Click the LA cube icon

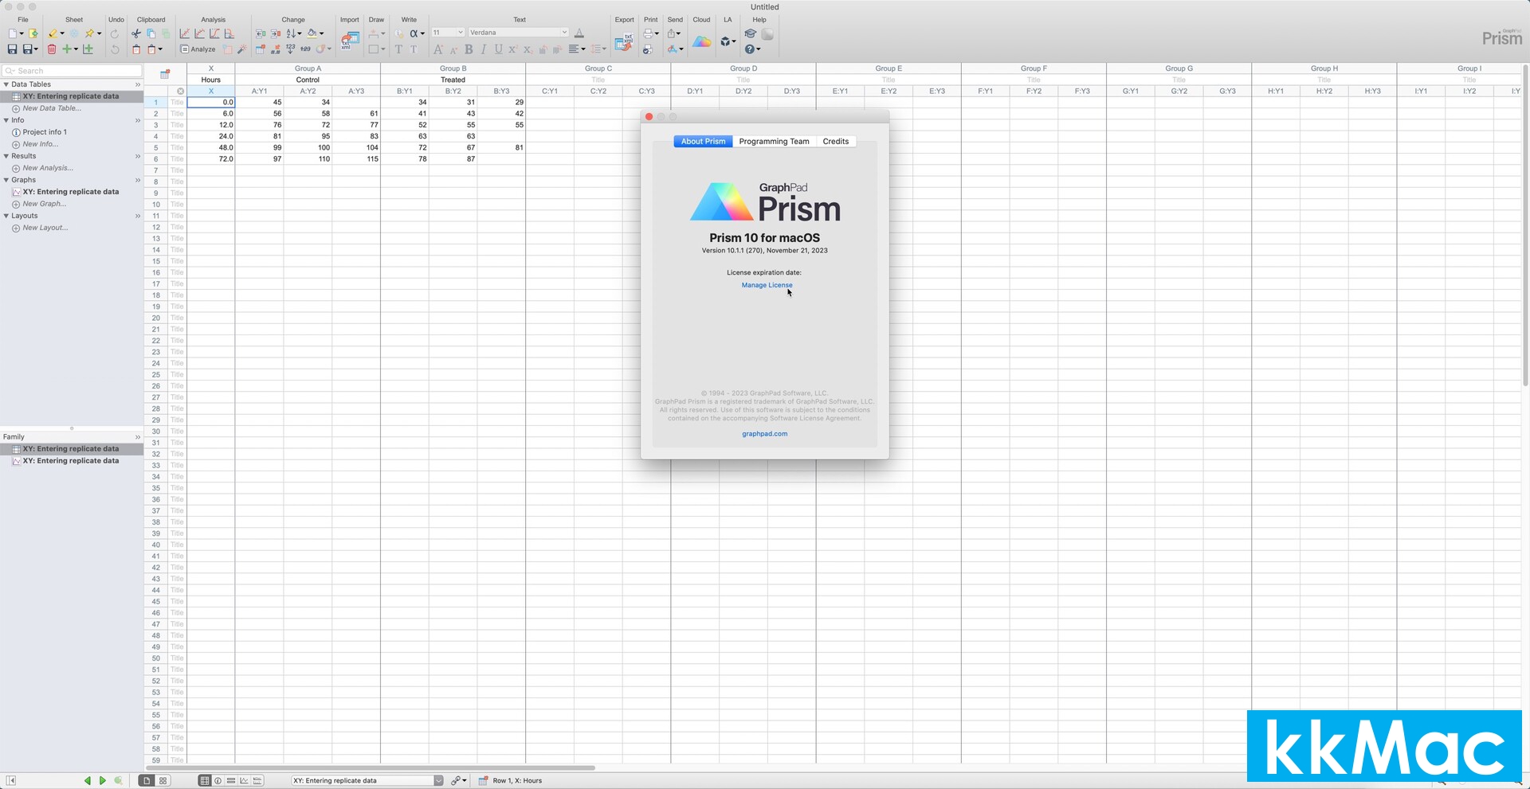(x=725, y=41)
